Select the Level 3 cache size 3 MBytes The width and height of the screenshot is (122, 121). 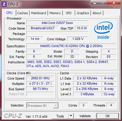87,94
